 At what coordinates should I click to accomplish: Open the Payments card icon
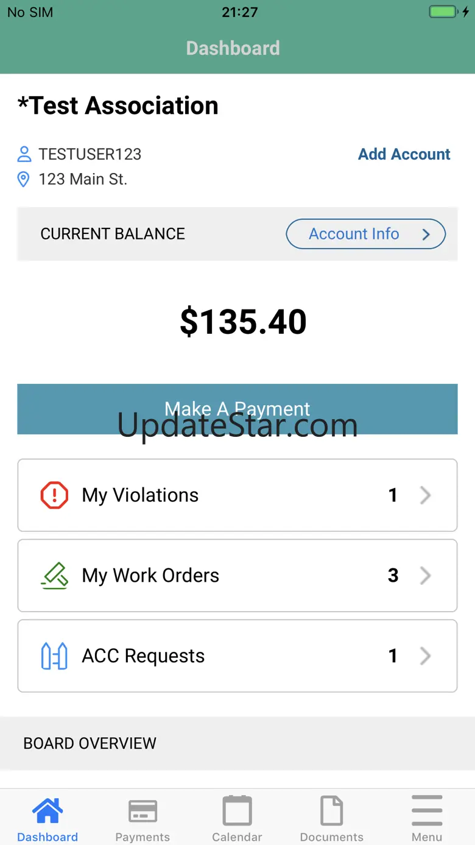pyautogui.click(x=142, y=811)
